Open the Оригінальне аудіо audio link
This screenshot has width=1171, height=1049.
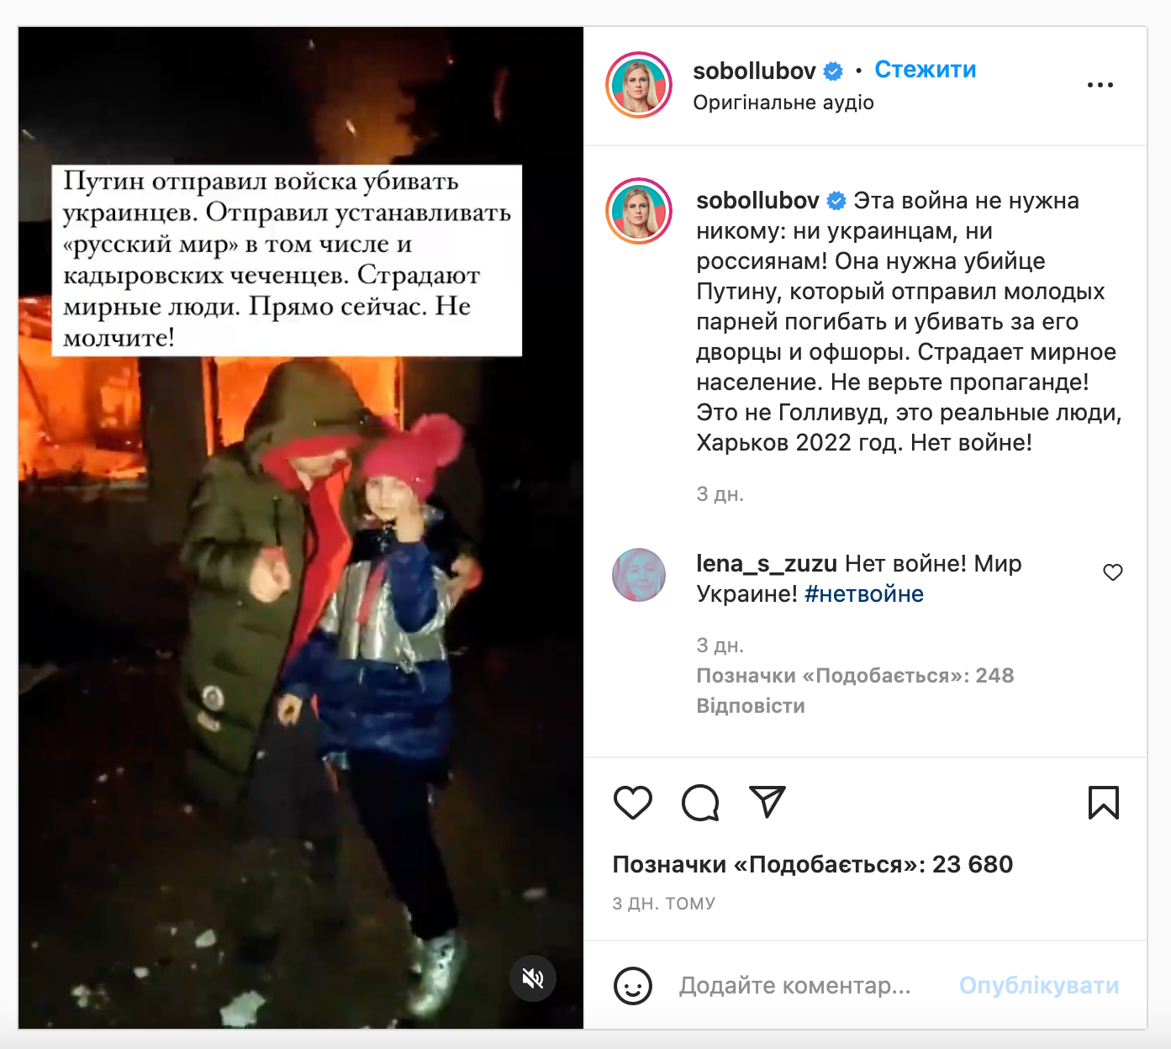pyautogui.click(x=783, y=103)
